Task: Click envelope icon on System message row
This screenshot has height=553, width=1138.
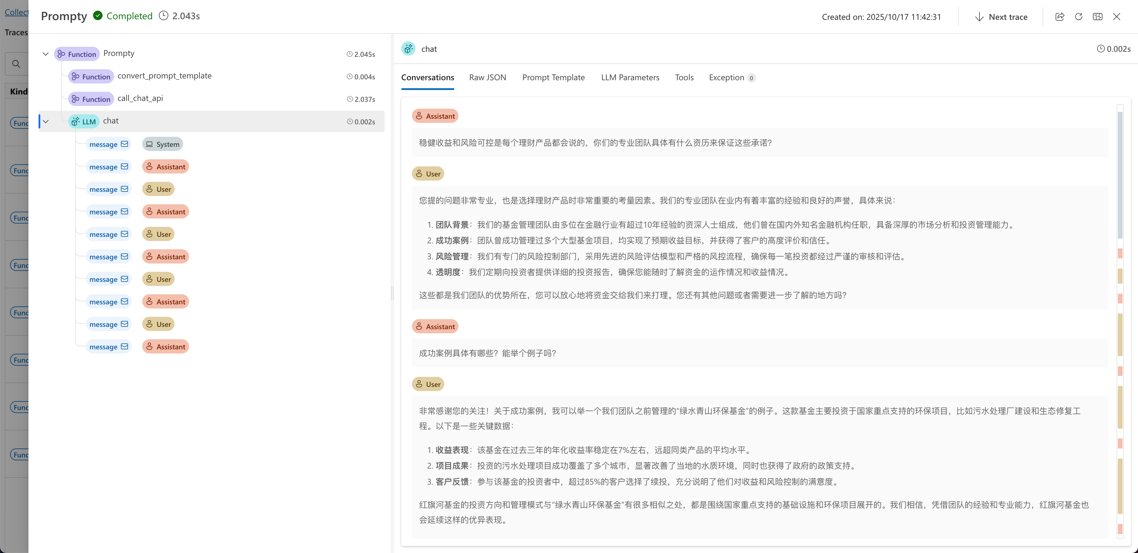Action: pyautogui.click(x=124, y=144)
